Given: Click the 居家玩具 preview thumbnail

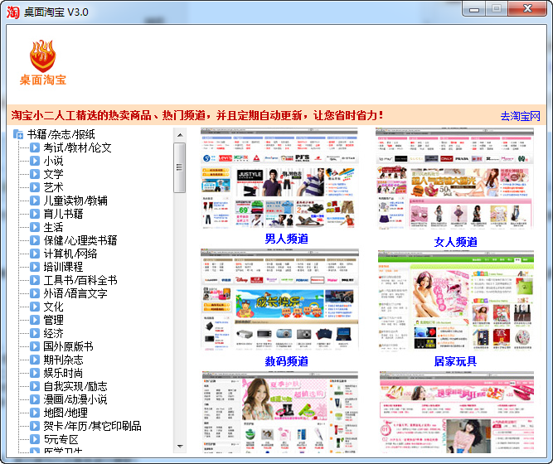Looking at the screenshot, I should 456,301.
